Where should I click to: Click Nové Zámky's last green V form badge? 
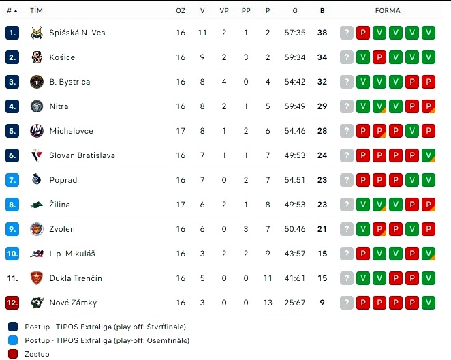coord(429,303)
